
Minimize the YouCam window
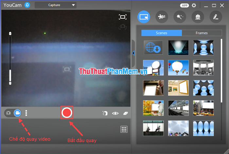click(x=206, y=6)
